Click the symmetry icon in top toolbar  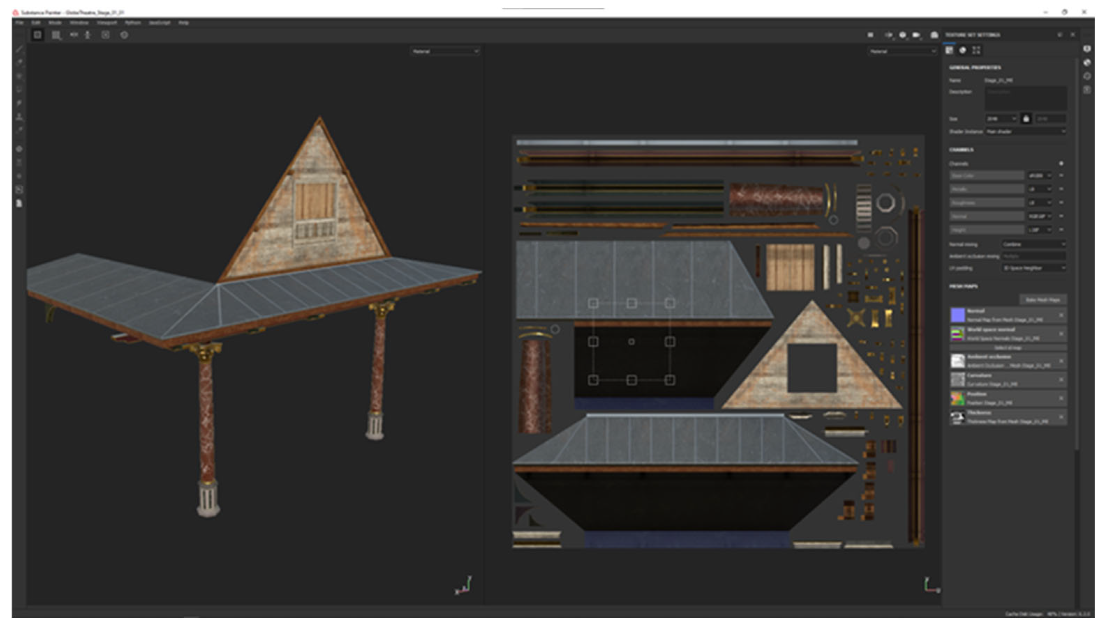click(x=74, y=35)
